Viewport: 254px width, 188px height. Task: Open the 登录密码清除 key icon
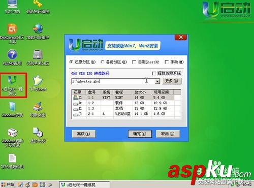(38, 7)
